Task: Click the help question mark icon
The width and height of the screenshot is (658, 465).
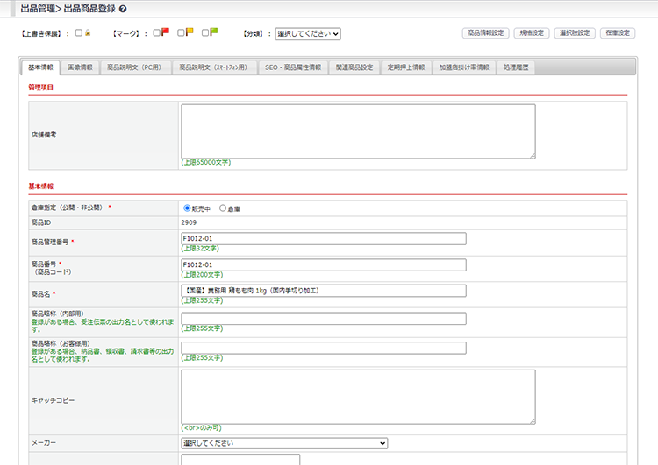Action: coord(122,9)
